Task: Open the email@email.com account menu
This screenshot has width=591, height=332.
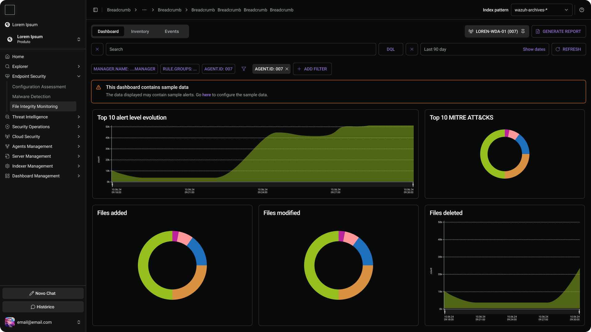Action: (43, 322)
